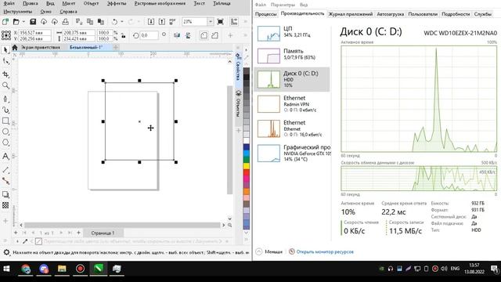Click the horizontal scrollbar under canvas
Image resolution: width=501 pixels, height=282 pixels.
(122, 225)
